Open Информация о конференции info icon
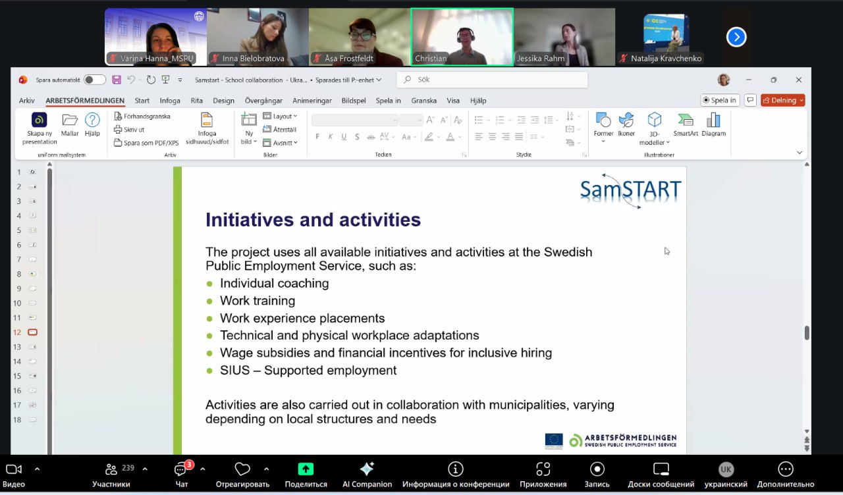The image size is (843, 495). pos(456,469)
